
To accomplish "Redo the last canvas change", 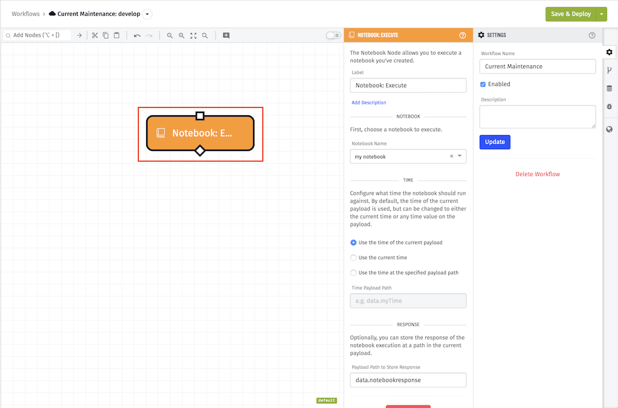I will [149, 36].
